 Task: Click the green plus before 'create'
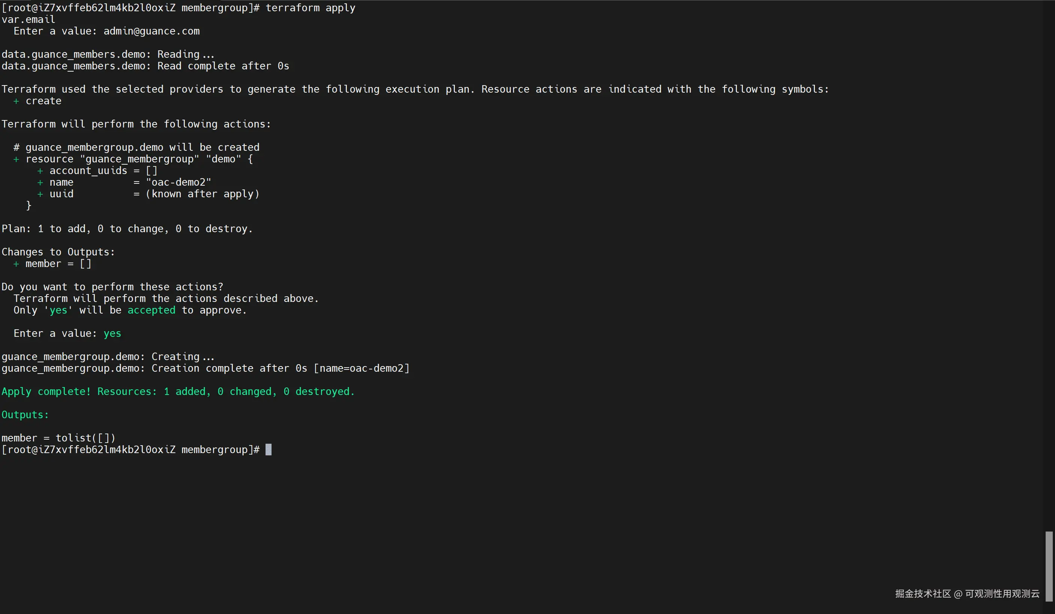[x=16, y=101]
